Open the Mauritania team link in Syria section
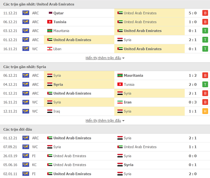This screenshot has height=178, width=210. [x=133, y=76]
